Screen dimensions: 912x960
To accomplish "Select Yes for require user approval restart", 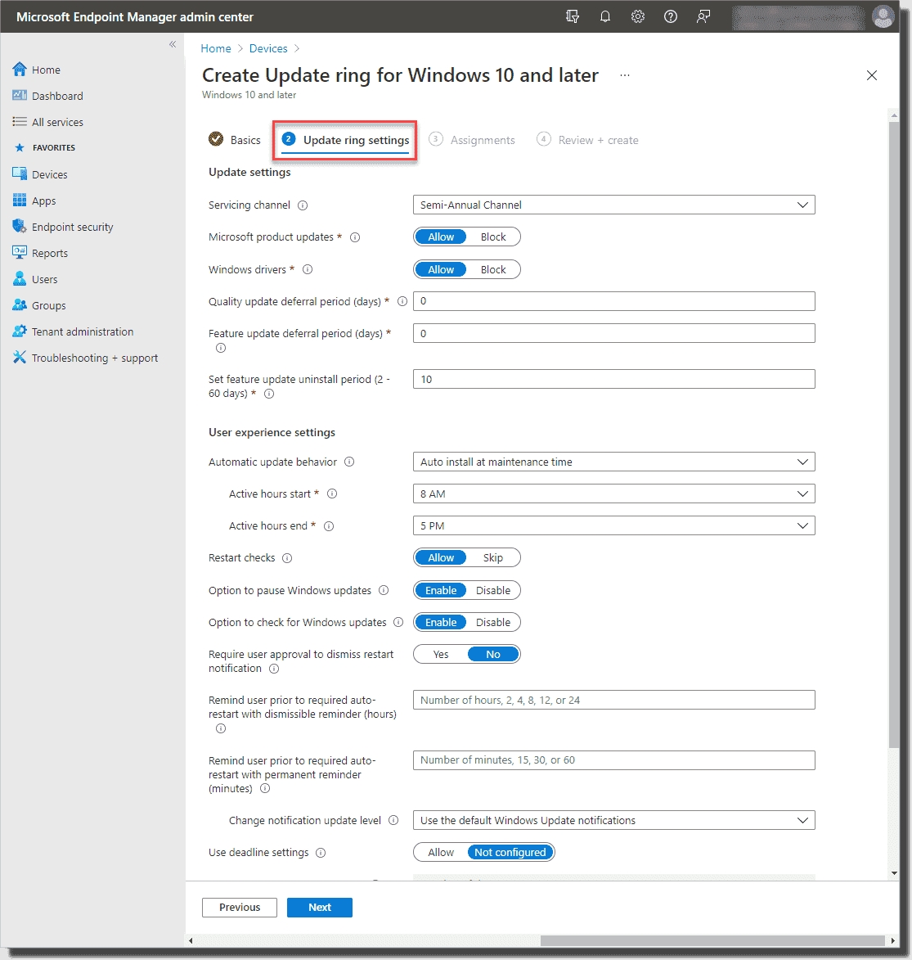I will click(441, 655).
